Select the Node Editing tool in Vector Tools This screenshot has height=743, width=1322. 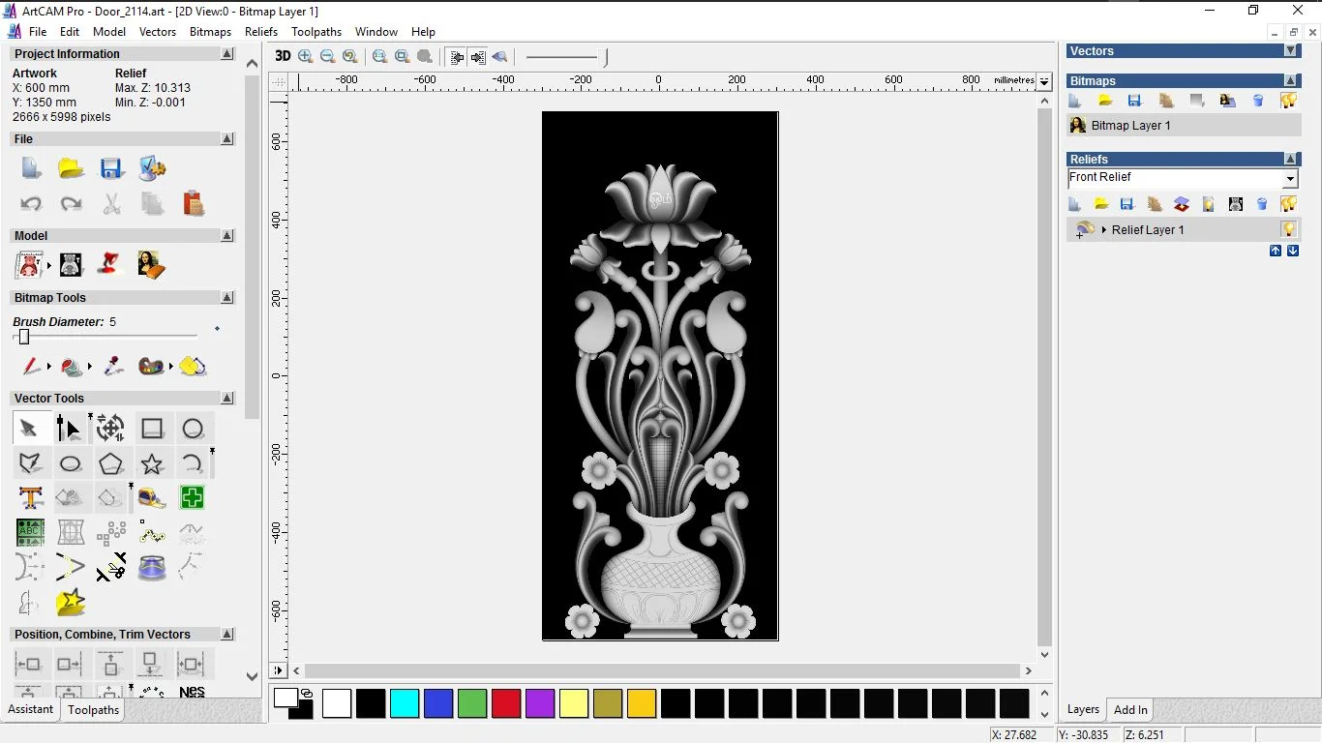tap(69, 428)
